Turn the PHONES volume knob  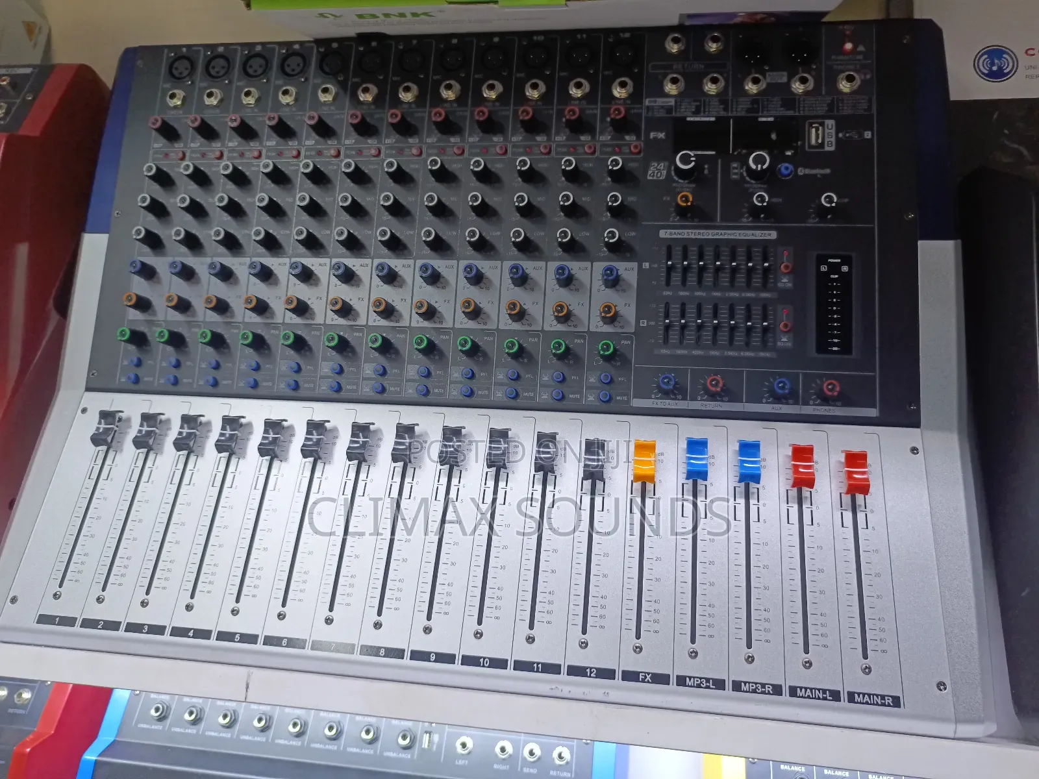coord(831,389)
